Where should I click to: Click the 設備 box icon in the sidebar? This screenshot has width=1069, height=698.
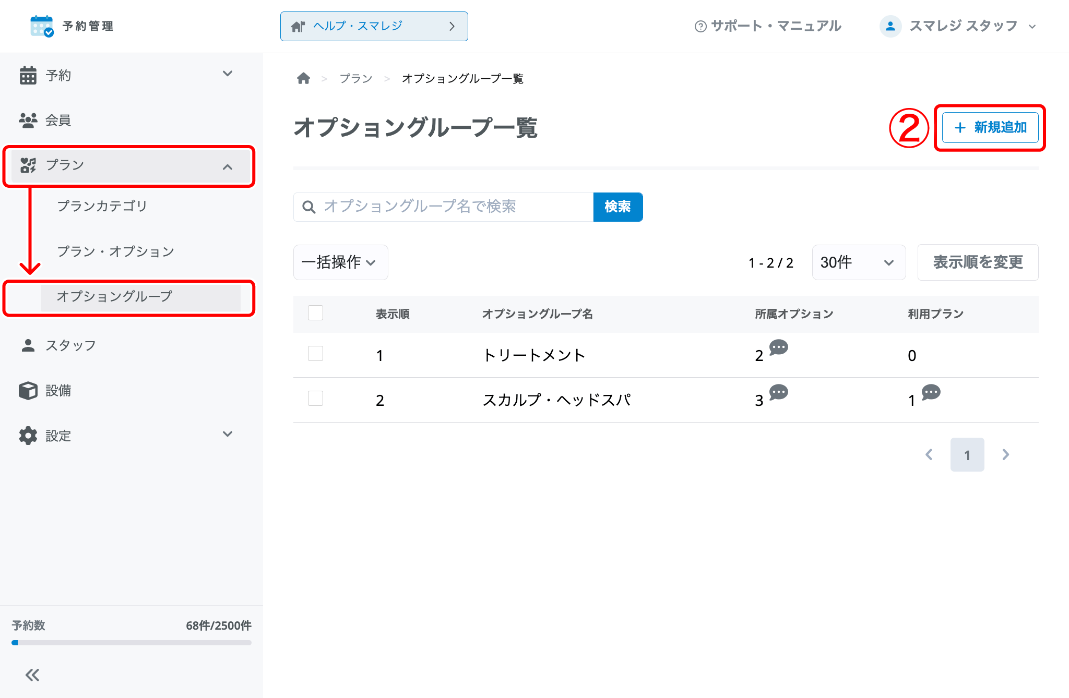coord(28,390)
